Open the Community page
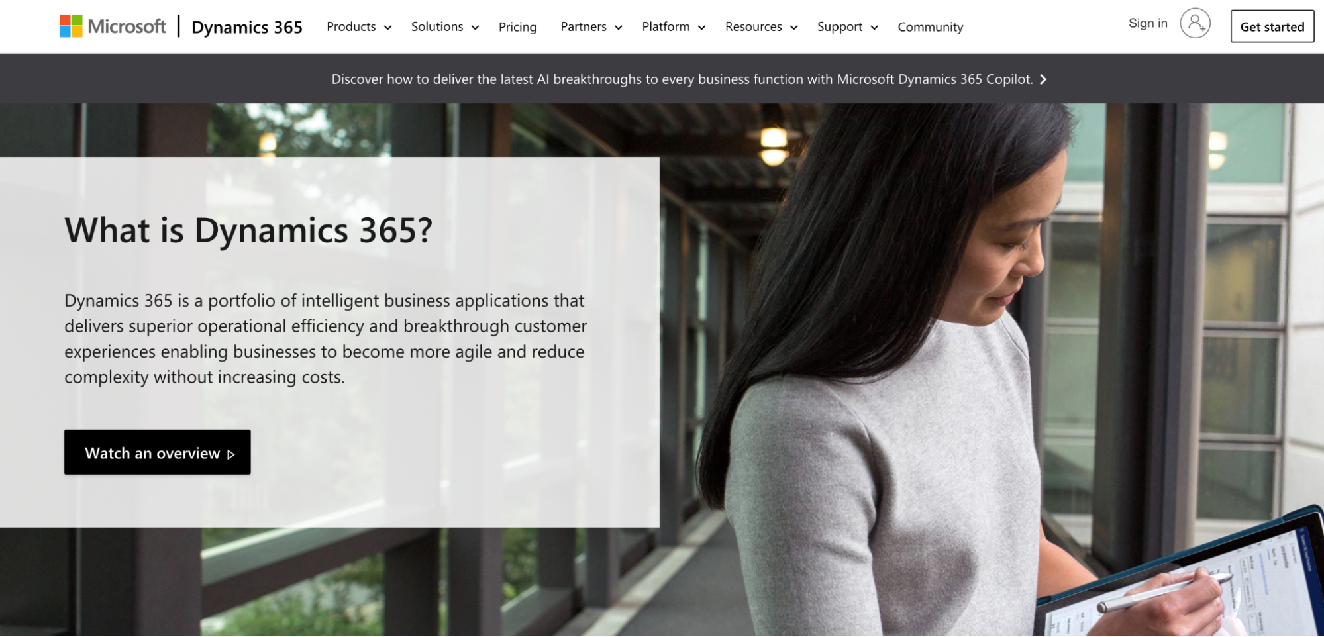 pyautogui.click(x=930, y=27)
